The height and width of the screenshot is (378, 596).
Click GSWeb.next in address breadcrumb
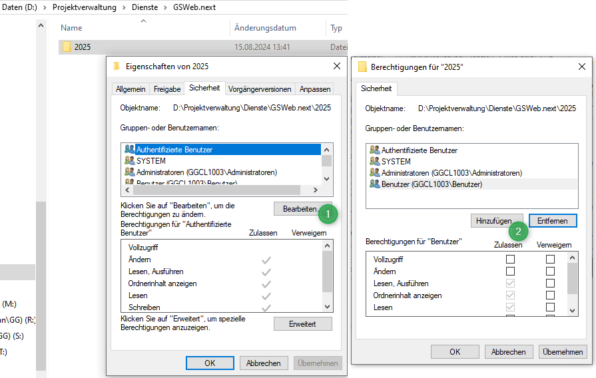click(194, 7)
